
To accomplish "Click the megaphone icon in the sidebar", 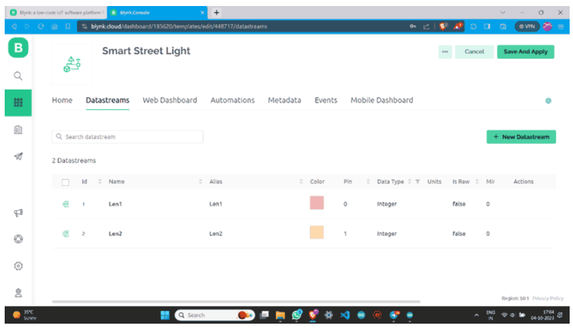I will pos(18,213).
